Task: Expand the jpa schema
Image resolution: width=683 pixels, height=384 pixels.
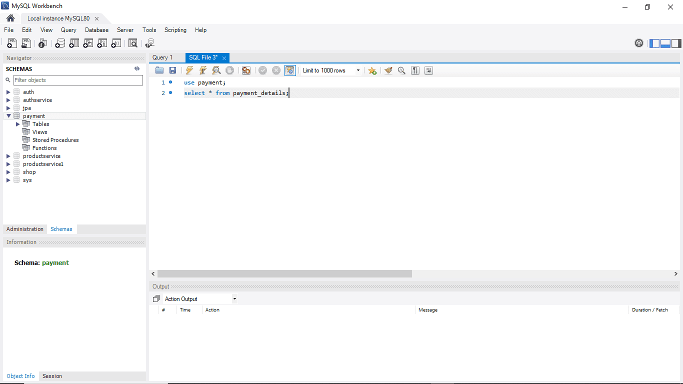Action: 8,108
